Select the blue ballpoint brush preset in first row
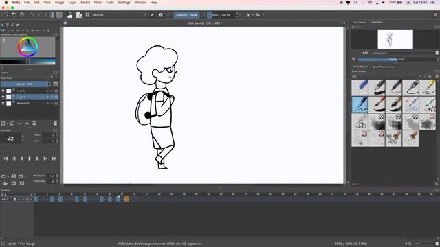440x247 pixels. pos(360,87)
